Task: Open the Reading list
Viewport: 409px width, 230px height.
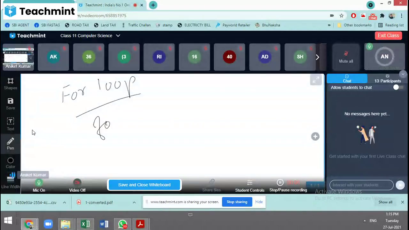Action: [x=391, y=25]
